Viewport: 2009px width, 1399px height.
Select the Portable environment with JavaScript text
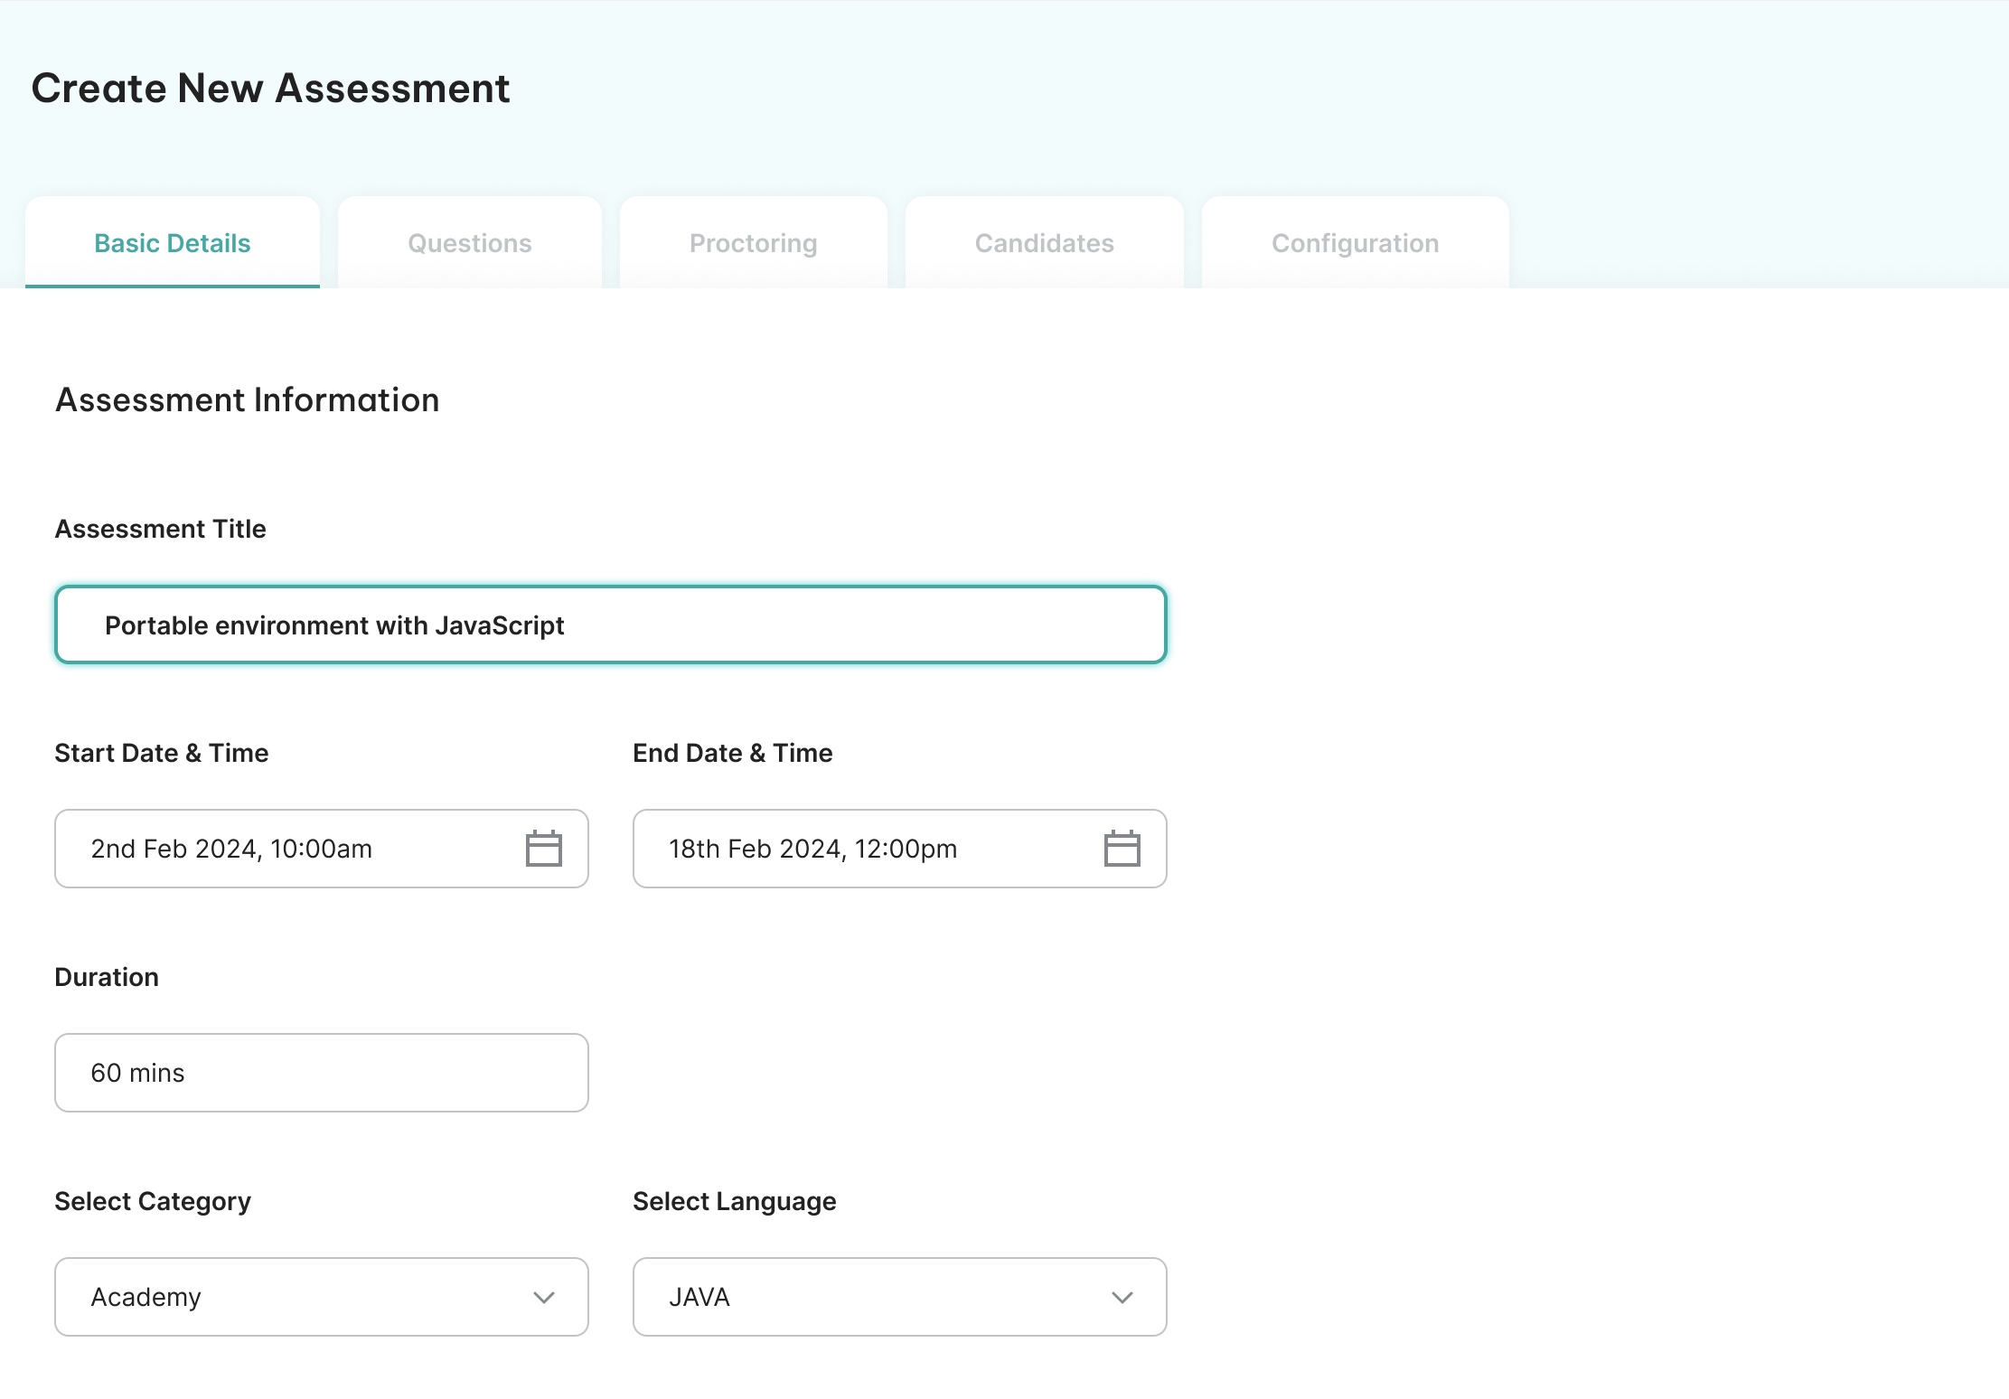point(334,624)
